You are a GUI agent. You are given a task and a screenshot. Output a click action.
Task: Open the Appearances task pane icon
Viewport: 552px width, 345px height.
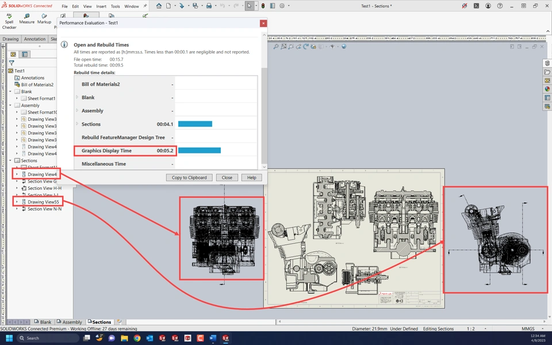(x=547, y=89)
